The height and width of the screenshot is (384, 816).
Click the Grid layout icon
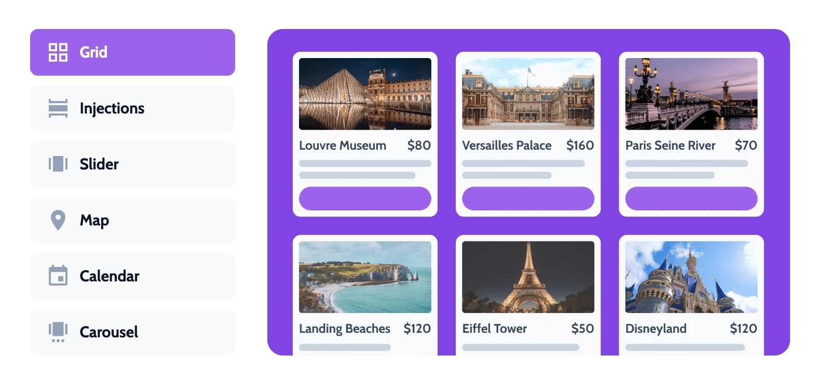point(58,52)
